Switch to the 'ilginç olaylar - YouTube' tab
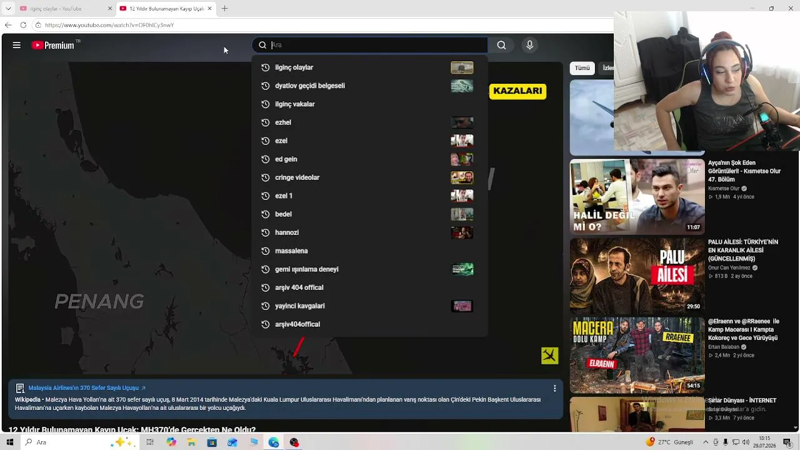 pos(66,9)
